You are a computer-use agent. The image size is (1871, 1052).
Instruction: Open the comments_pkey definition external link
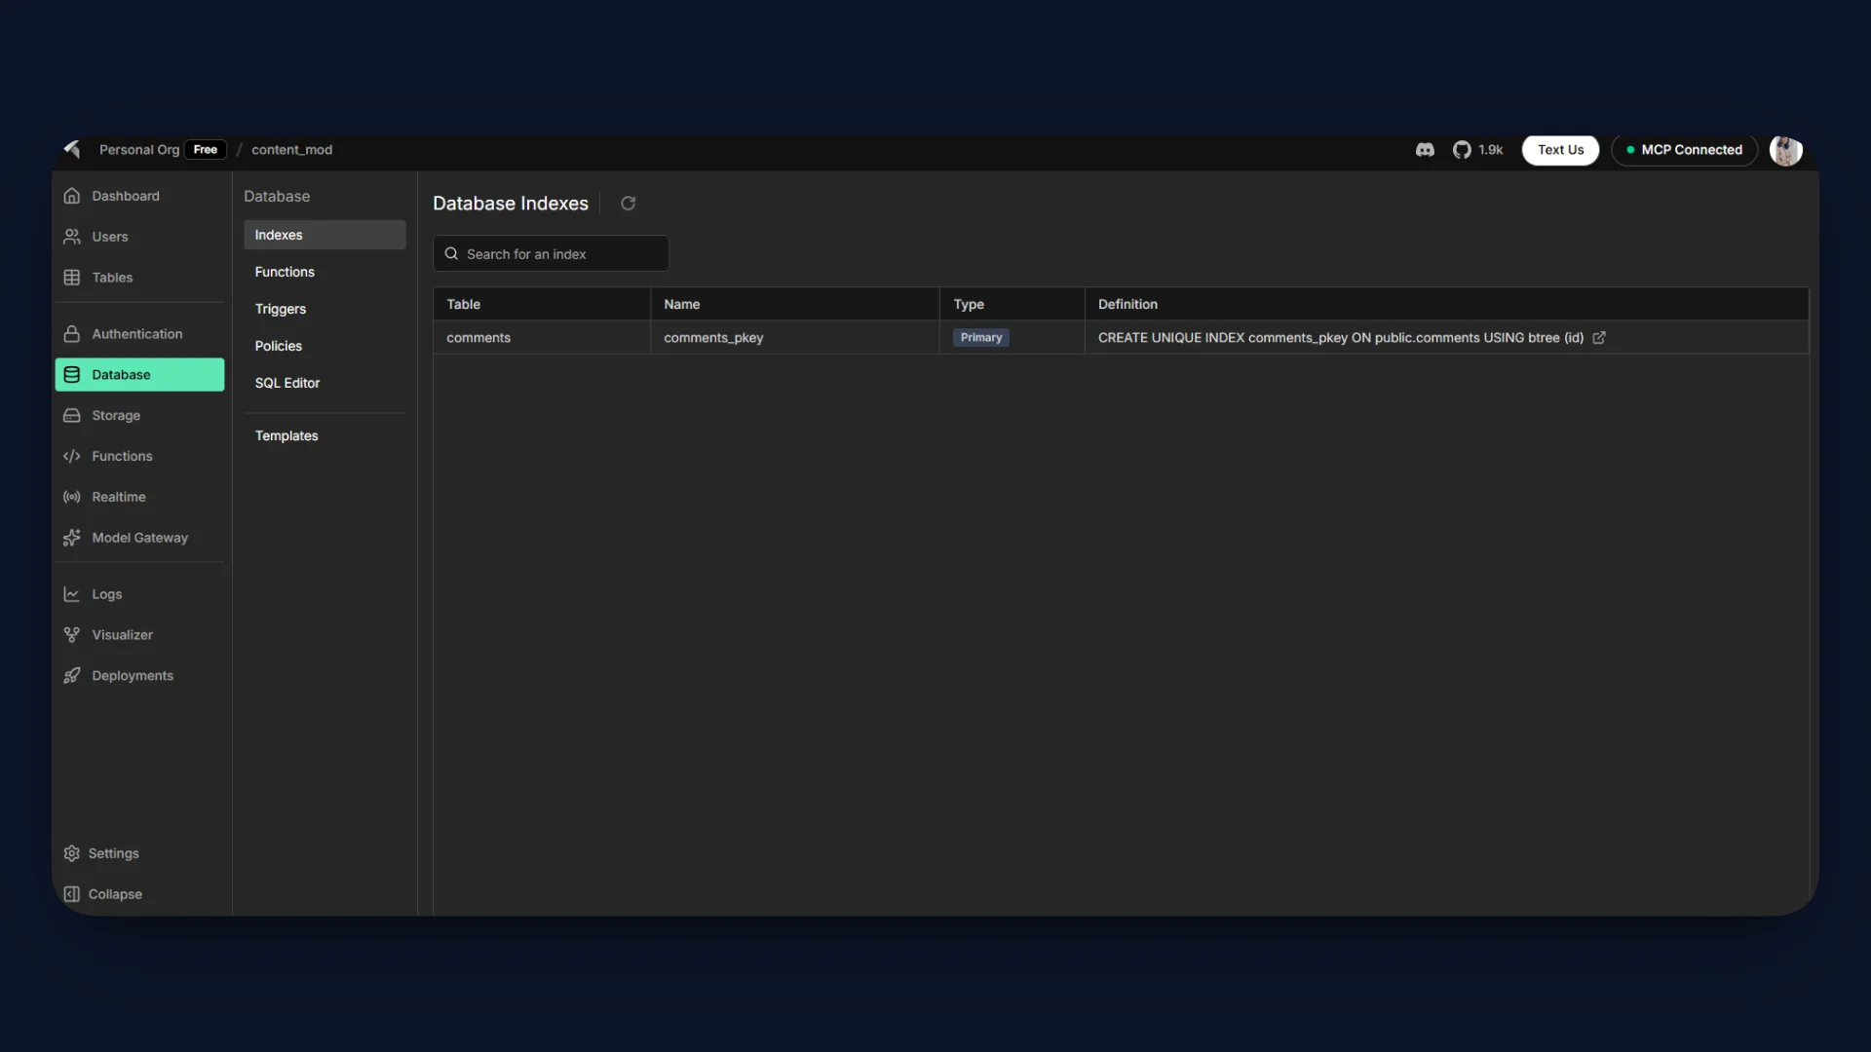(x=1599, y=337)
